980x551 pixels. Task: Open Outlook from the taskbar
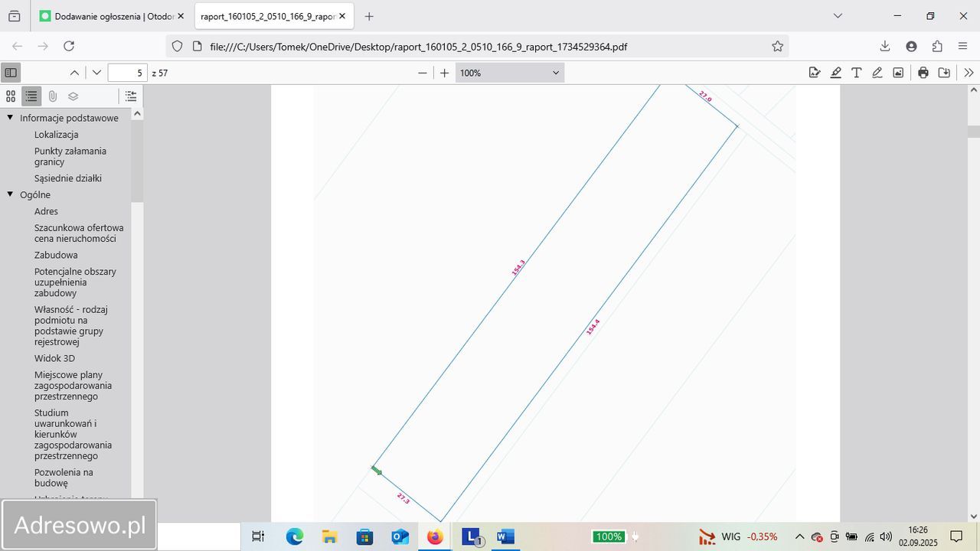[400, 536]
